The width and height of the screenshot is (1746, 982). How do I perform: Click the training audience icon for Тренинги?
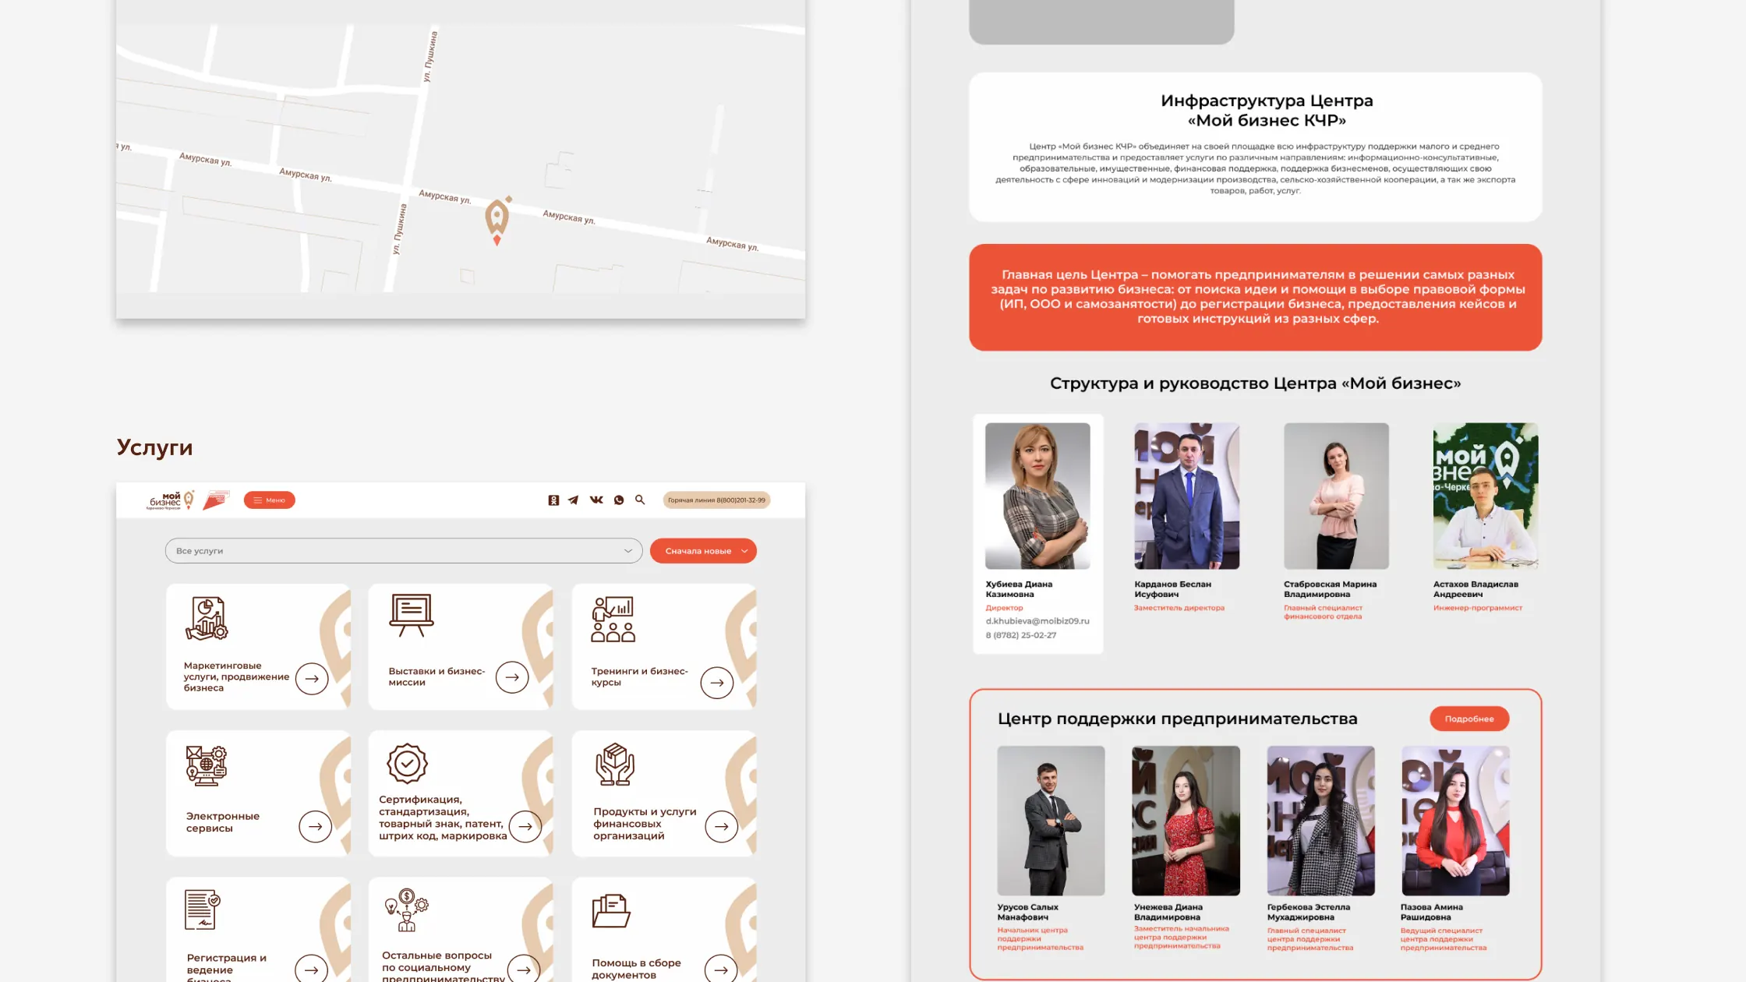613,620
